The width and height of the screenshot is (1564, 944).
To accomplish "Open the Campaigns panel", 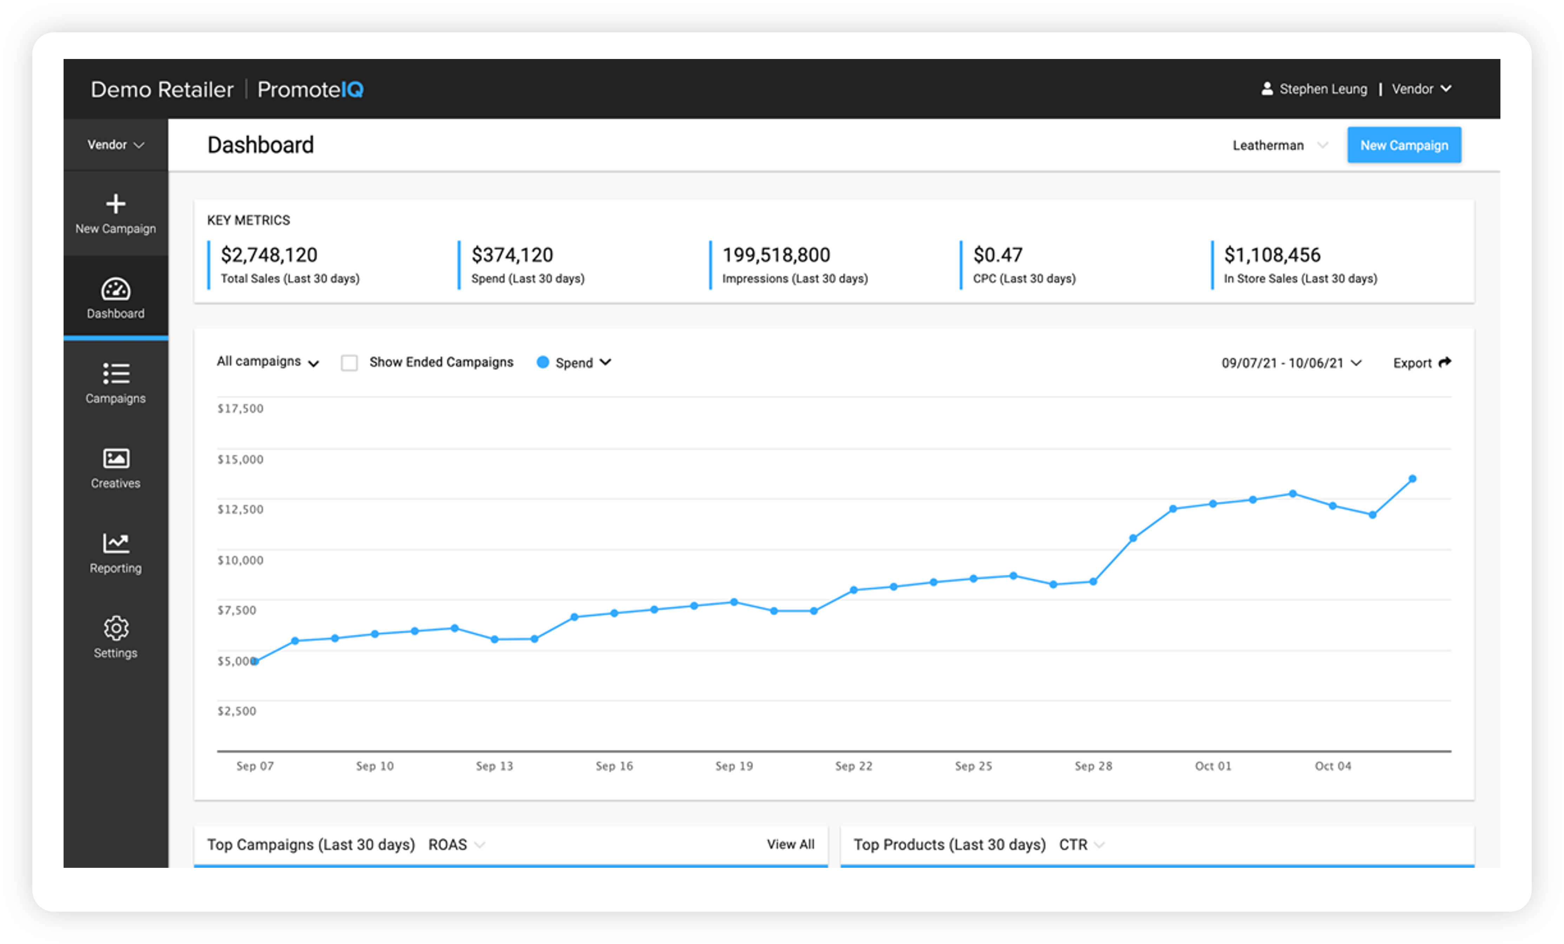I will (116, 383).
